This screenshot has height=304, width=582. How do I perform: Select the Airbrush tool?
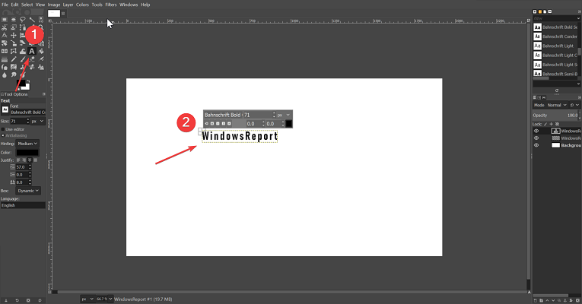coord(41,59)
